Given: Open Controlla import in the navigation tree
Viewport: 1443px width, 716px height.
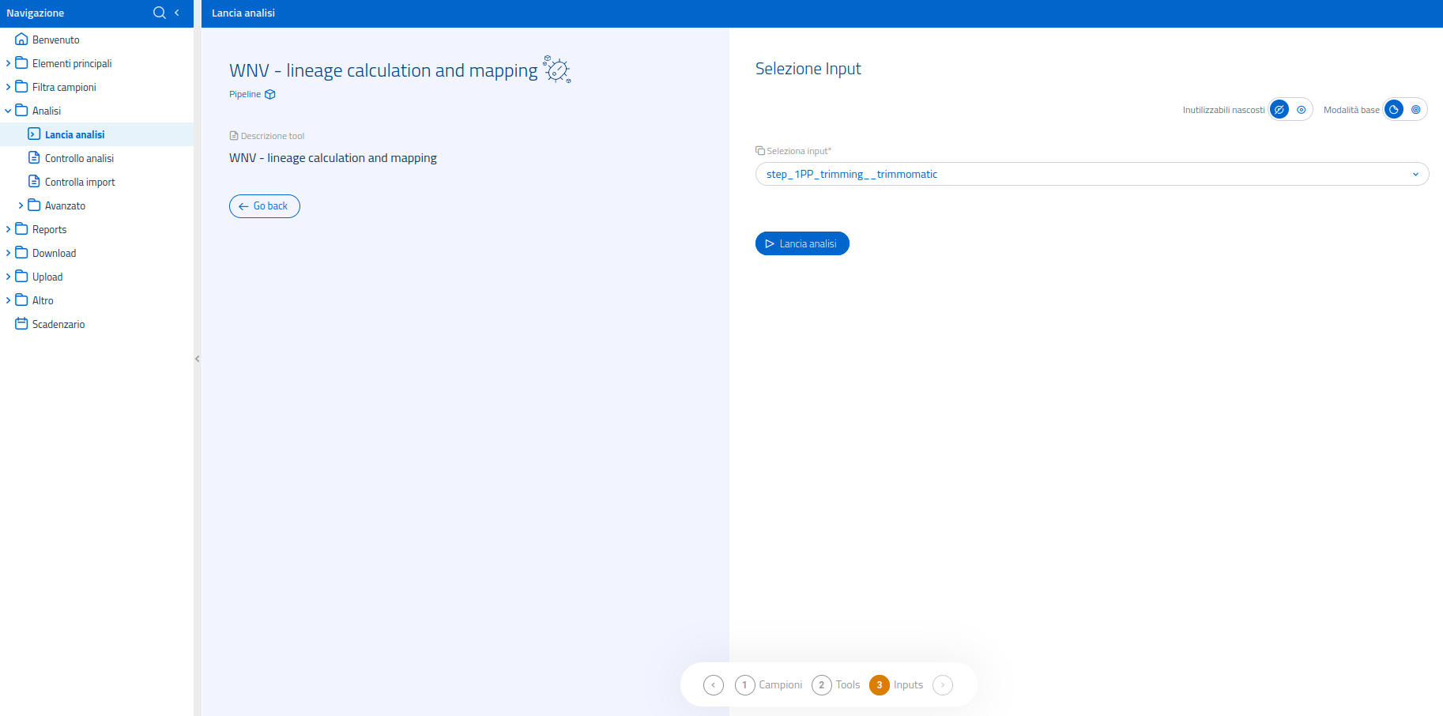Looking at the screenshot, I should 80,182.
